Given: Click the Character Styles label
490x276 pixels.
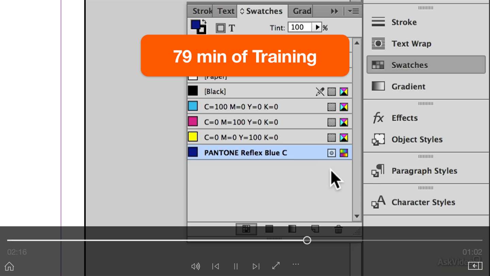Looking at the screenshot, I should (423, 202).
